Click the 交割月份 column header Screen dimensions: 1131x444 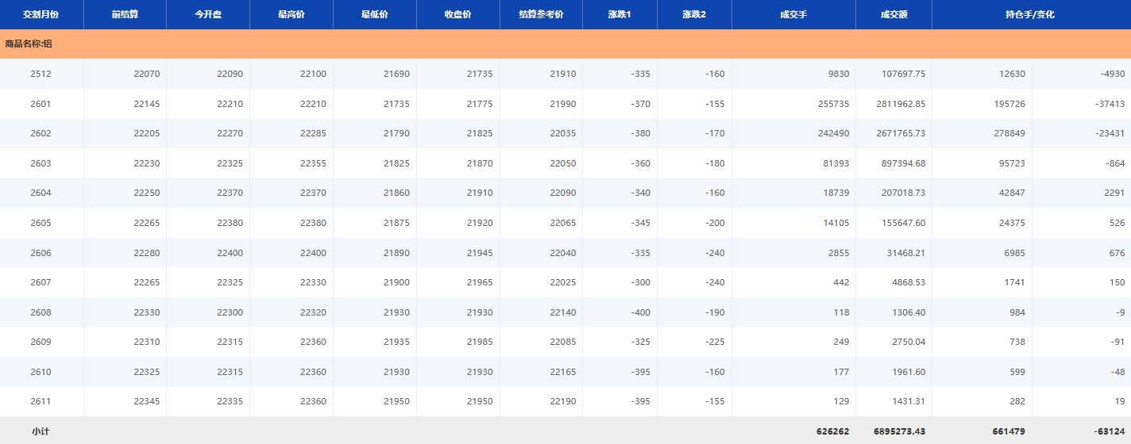pos(41,15)
